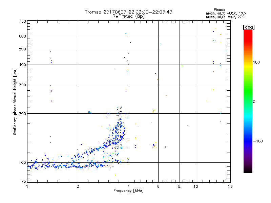Click the "-100" label beside the color bar
This screenshot has height=203, width=271.
click(x=258, y=141)
